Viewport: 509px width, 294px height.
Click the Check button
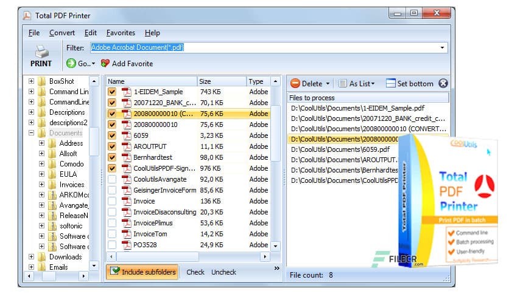pos(195,272)
